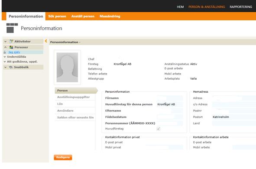Viewport: 256px width, 169px height.
Task: Open the HEM top menu
Action: [x=180, y=7]
